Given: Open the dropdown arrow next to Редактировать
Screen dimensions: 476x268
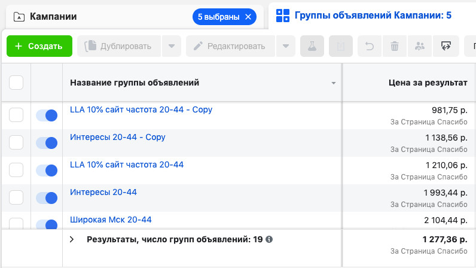Looking at the screenshot, I should click(x=286, y=46).
